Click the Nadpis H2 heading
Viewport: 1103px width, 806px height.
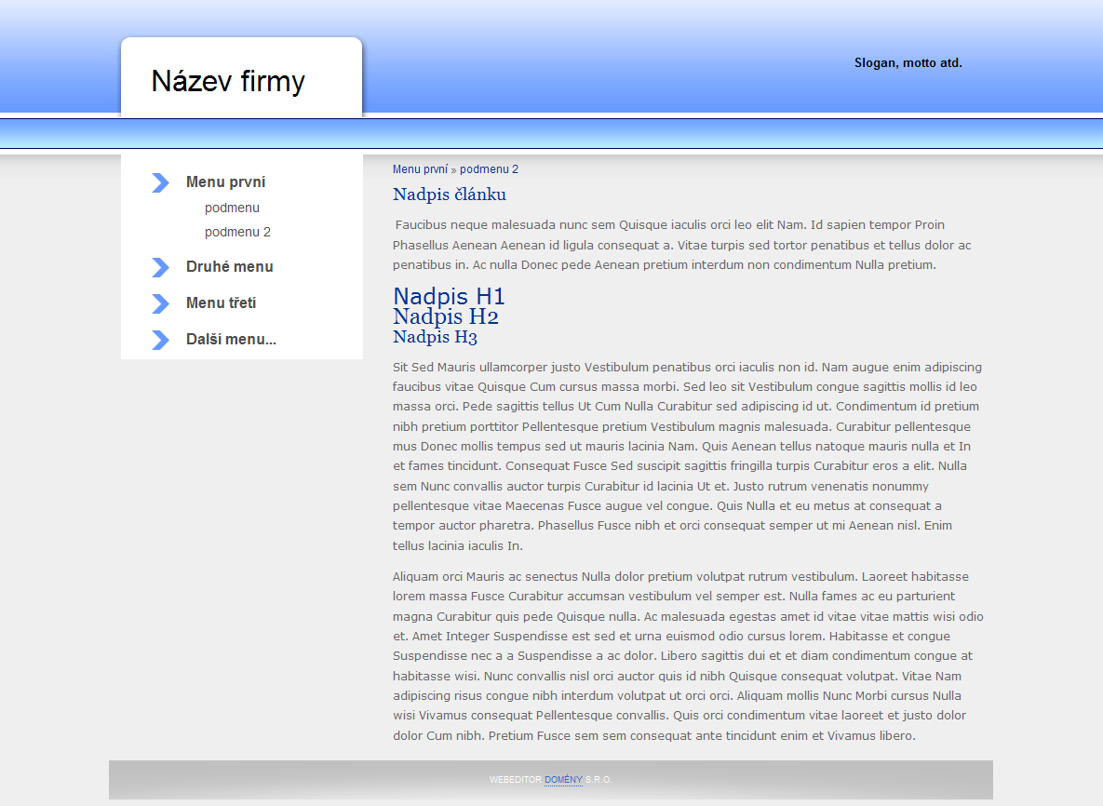pos(445,316)
